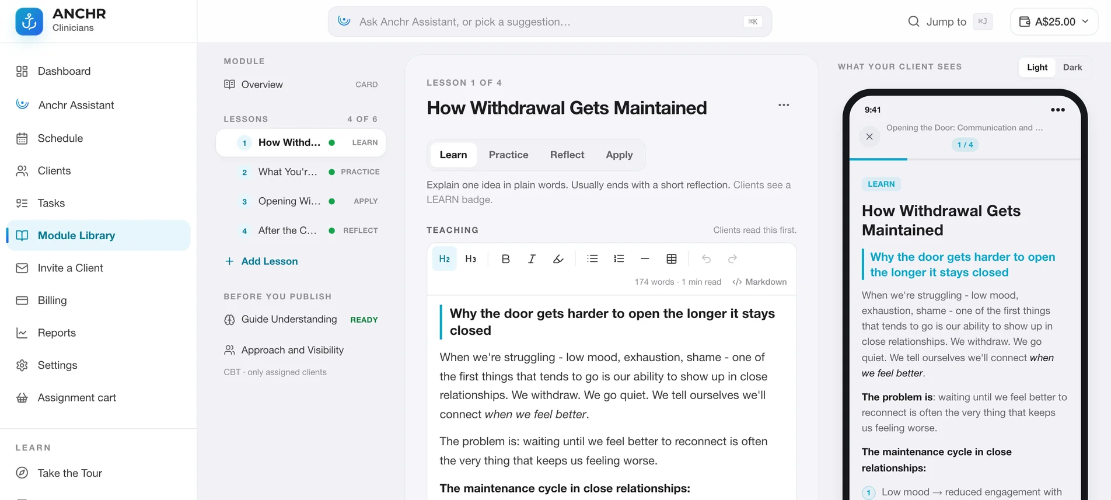Viewport: 1111px width, 500px height.
Task: Apply H3 heading in teaching toolbar
Action: click(471, 259)
